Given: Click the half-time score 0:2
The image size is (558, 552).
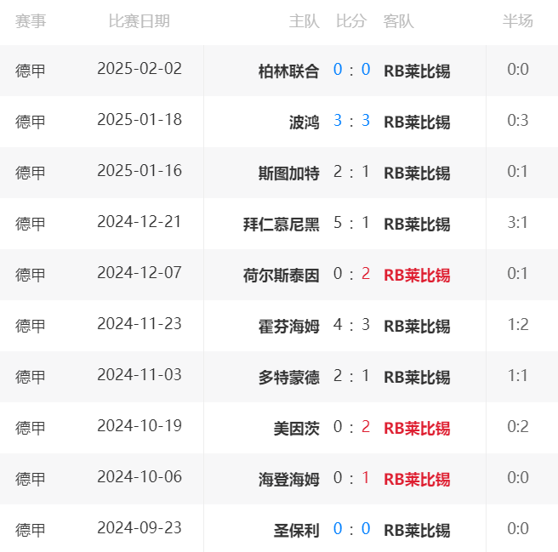Looking at the screenshot, I should [518, 426].
